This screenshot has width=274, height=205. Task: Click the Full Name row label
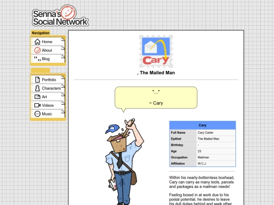coord(178,133)
